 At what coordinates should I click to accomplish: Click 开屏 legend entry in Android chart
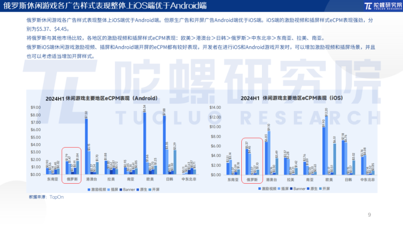[x=154, y=190]
